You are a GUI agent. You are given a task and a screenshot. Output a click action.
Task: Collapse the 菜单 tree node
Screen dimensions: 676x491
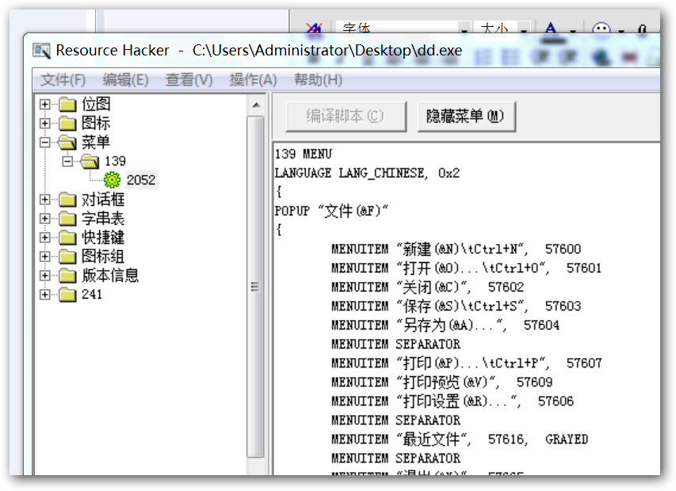click(x=45, y=142)
